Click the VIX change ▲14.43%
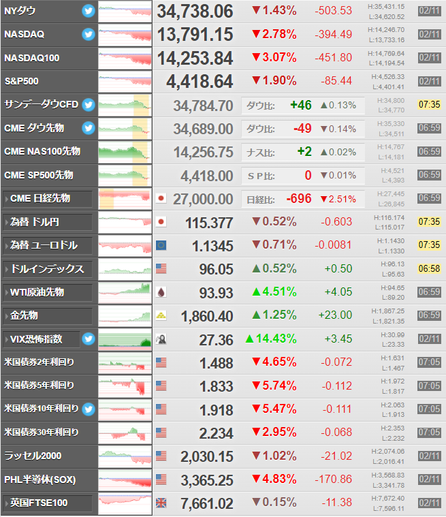This screenshot has width=446, height=517. 271,339
